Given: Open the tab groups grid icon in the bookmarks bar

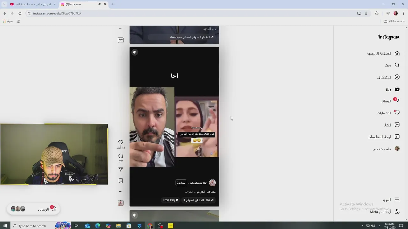Looking at the screenshot, I should coord(18,21).
